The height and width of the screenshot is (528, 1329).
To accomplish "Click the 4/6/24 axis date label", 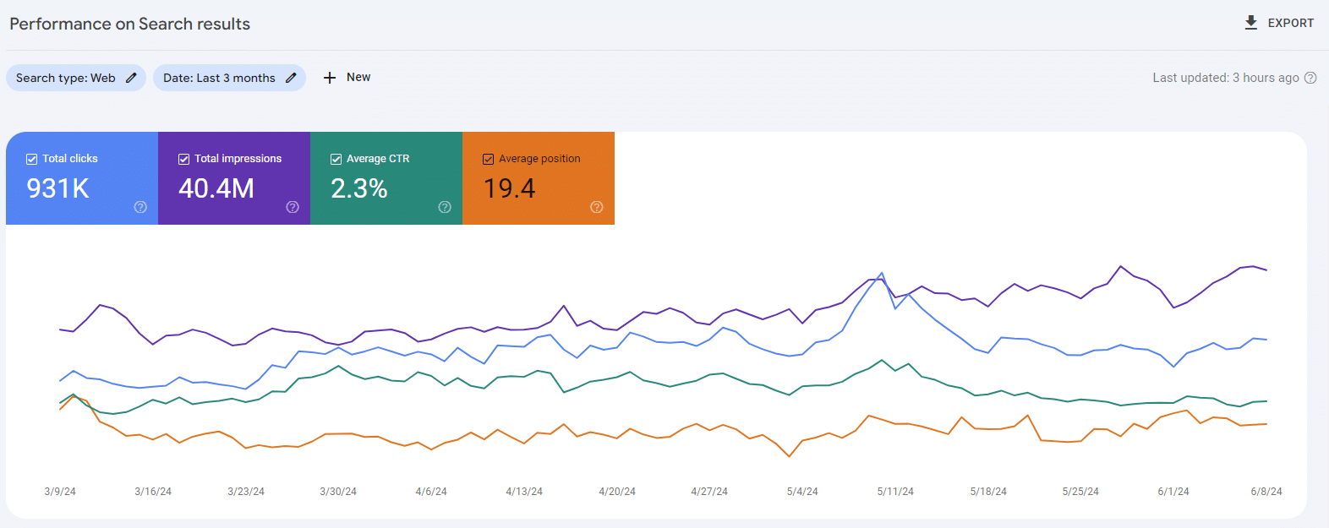I will coord(431,492).
